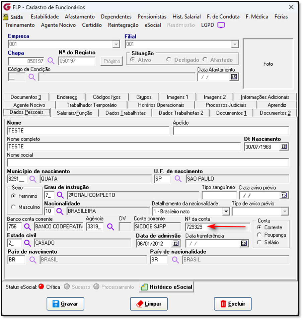The width and height of the screenshot is (303, 320).
Task: Open the F. Médica menu
Action: (x=257, y=17)
